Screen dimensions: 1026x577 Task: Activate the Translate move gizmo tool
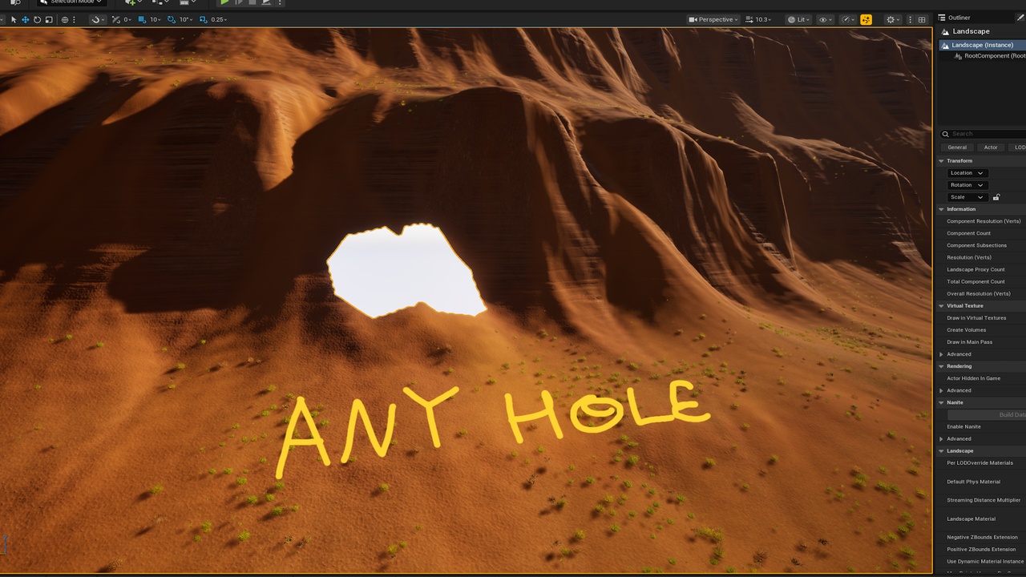[x=25, y=19]
